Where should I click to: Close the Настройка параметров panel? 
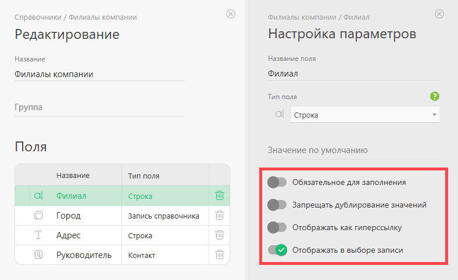(x=439, y=14)
